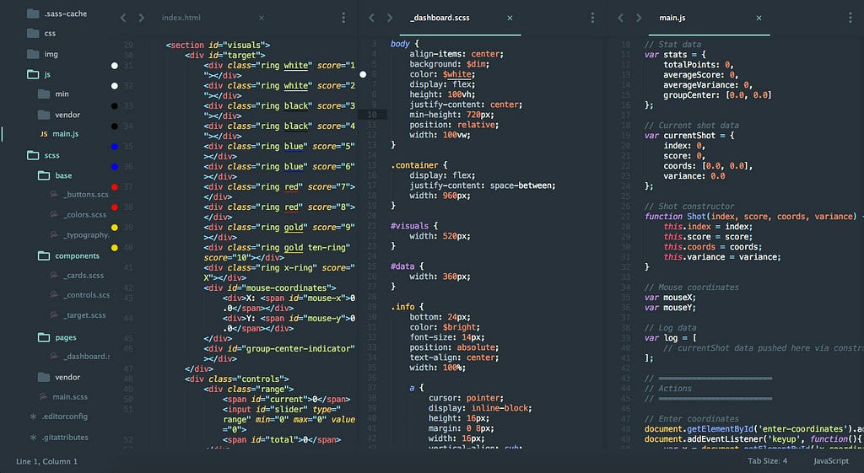The width and height of the screenshot is (864, 473).
Task: Open _dashboard file under pages folder
Action: [80, 357]
